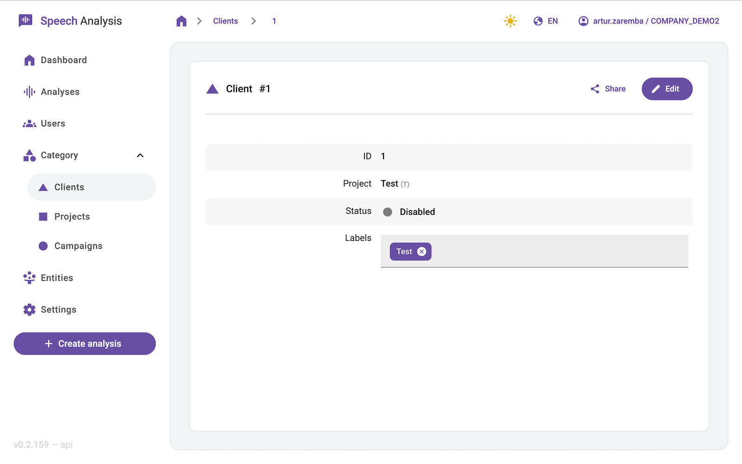Screen dimensions: 742x464
Task: Click the Share icon link
Action: click(608, 89)
